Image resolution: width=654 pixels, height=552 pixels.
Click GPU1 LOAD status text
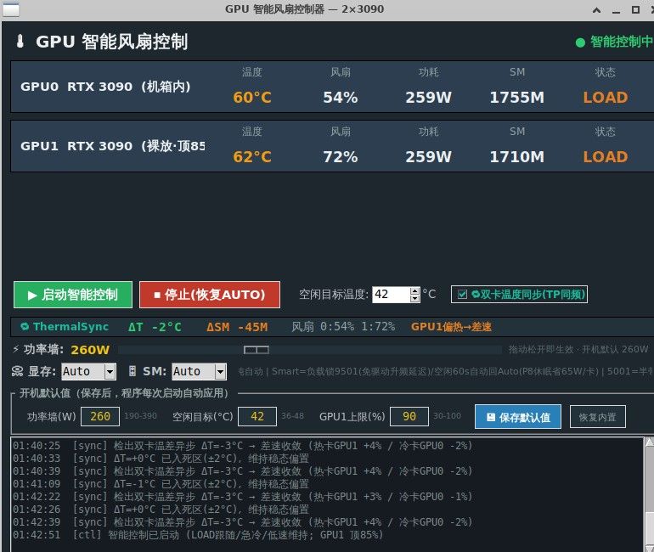606,157
